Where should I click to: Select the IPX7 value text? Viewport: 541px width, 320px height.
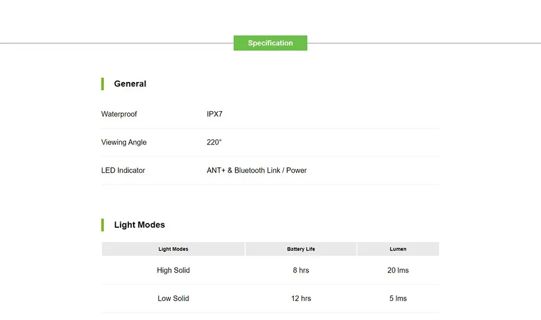[215, 114]
